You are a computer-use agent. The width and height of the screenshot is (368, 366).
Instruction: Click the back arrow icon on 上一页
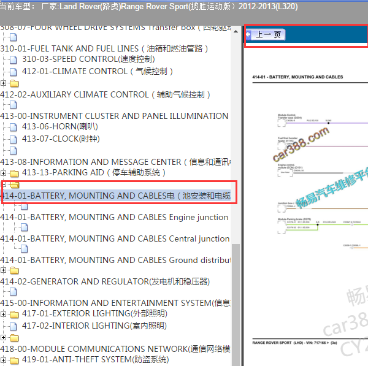click(x=248, y=35)
